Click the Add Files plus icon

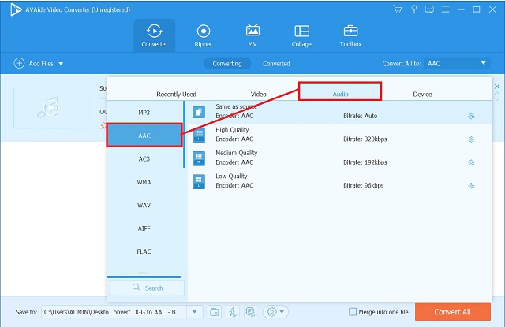[x=19, y=63]
